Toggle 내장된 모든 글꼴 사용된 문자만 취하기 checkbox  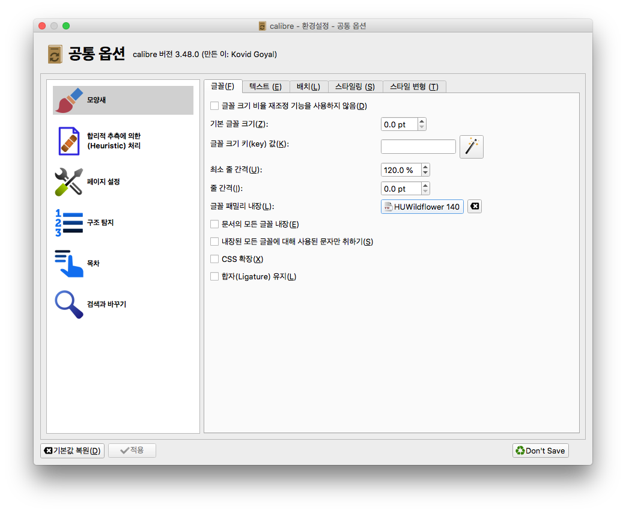point(214,241)
